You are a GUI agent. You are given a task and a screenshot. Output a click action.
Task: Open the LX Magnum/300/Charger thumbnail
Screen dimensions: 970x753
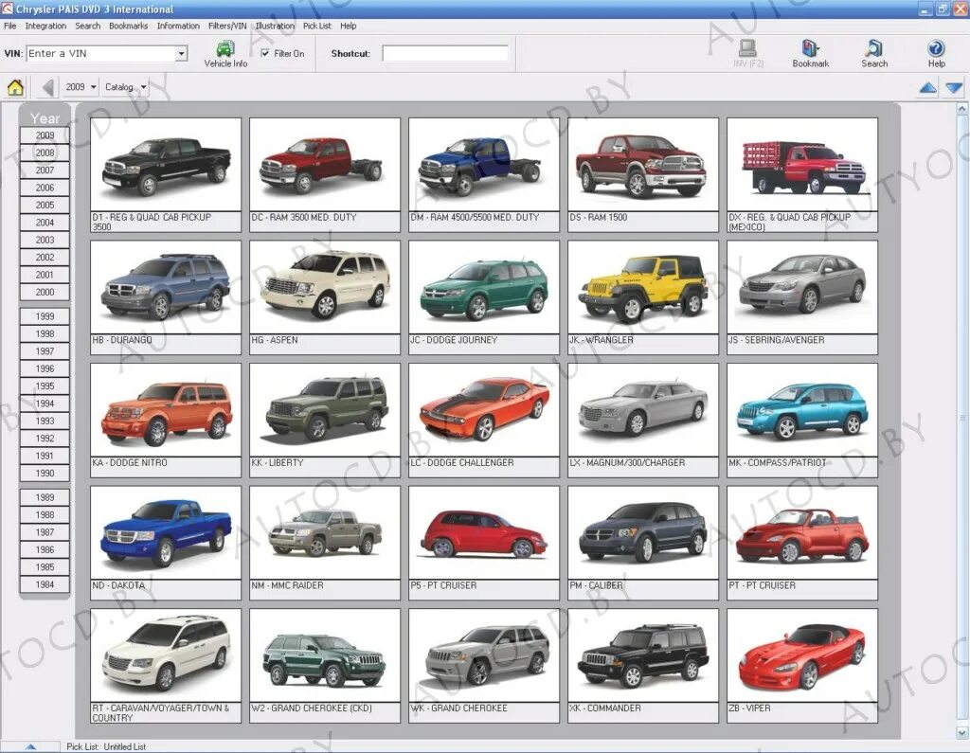coord(643,410)
